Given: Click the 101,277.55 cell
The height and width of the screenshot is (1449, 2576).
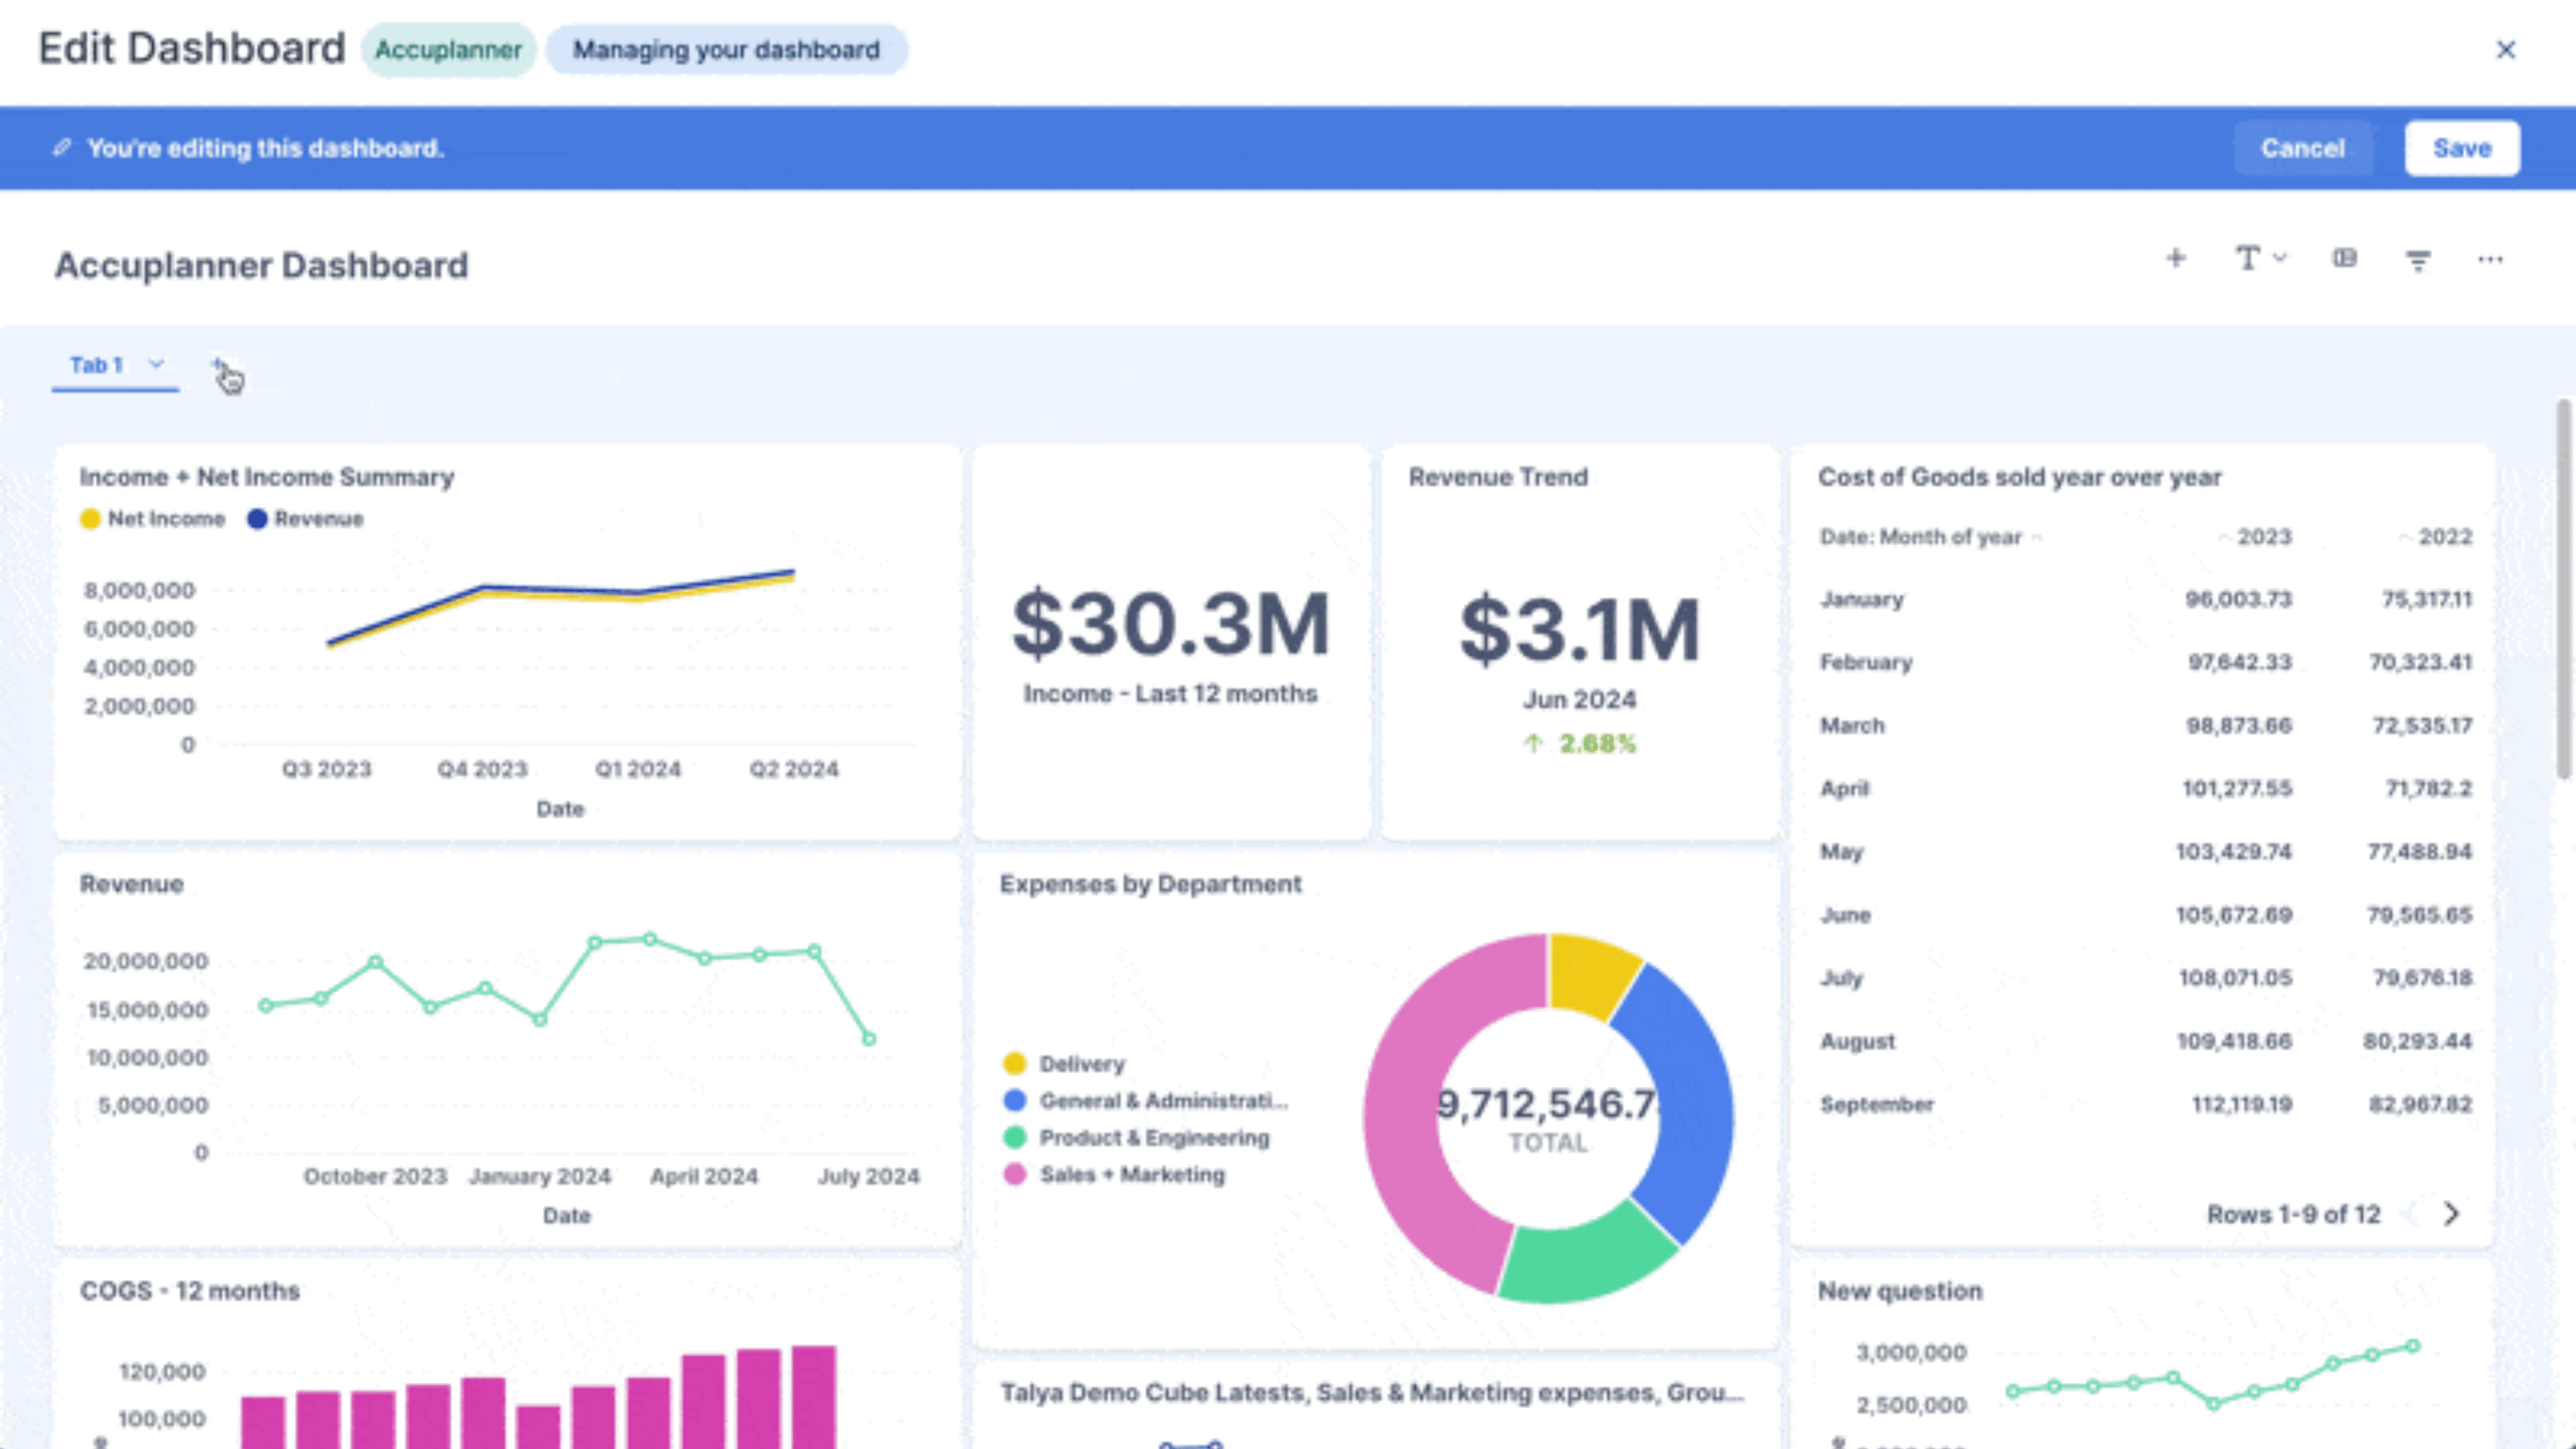Looking at the screenshot, I should click(x=2237, y=788).
